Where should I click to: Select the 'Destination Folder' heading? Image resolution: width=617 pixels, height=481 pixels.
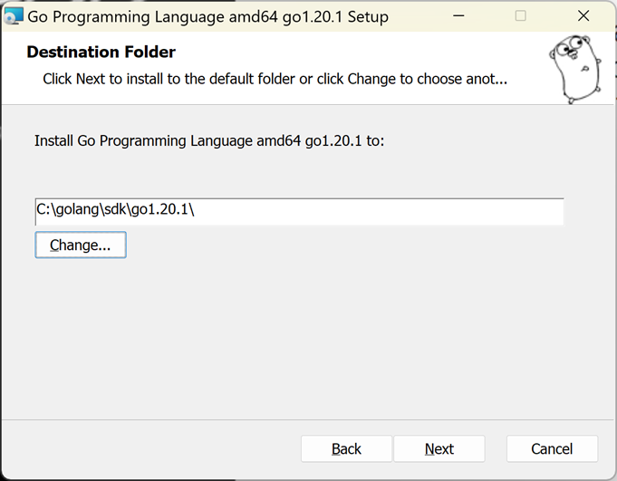[101, 52]
